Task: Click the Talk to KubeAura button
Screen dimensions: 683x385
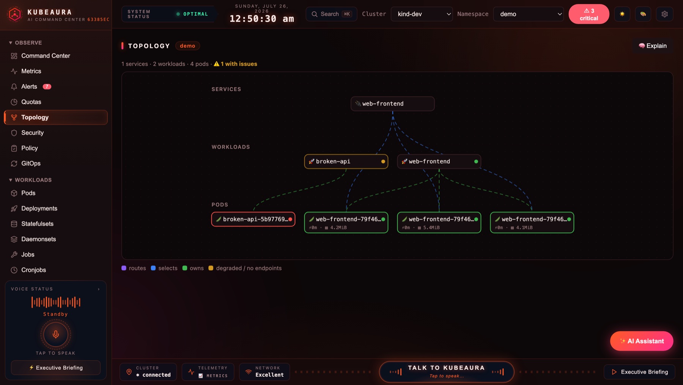Action: (447, 372)
